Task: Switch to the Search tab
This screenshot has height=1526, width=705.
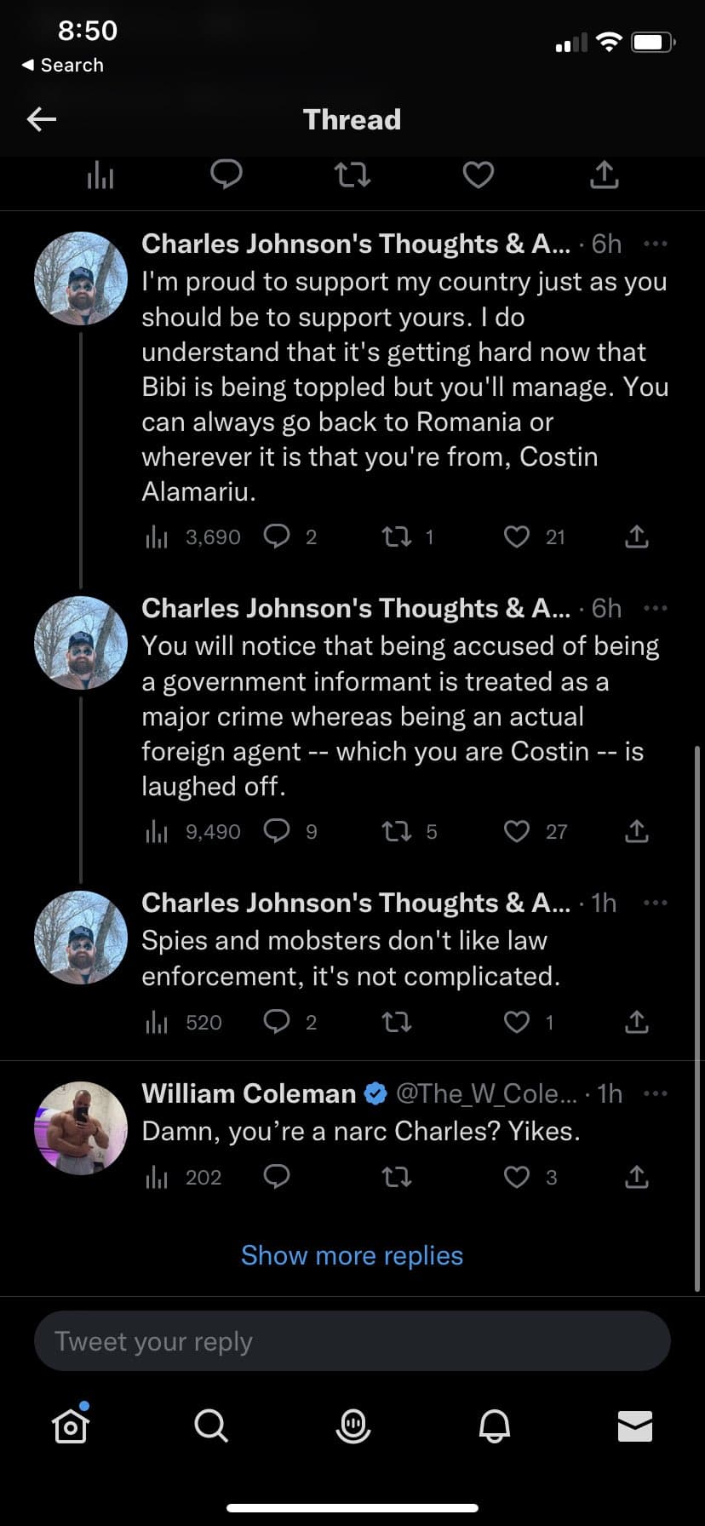Action: coord(211,1426)
